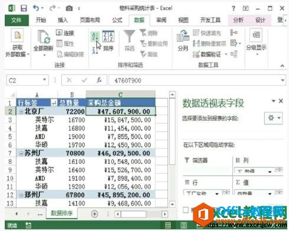Switch to the 设计 Design tab
The width and height of the screenshot is (289, 231).
point(260,20)
